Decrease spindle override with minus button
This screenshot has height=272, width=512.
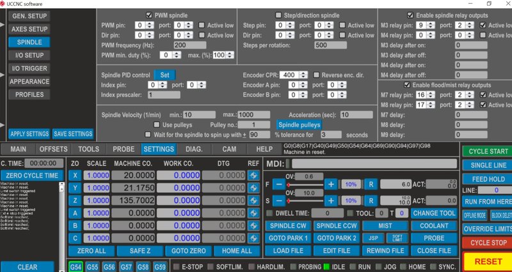(x=279, y=200)
